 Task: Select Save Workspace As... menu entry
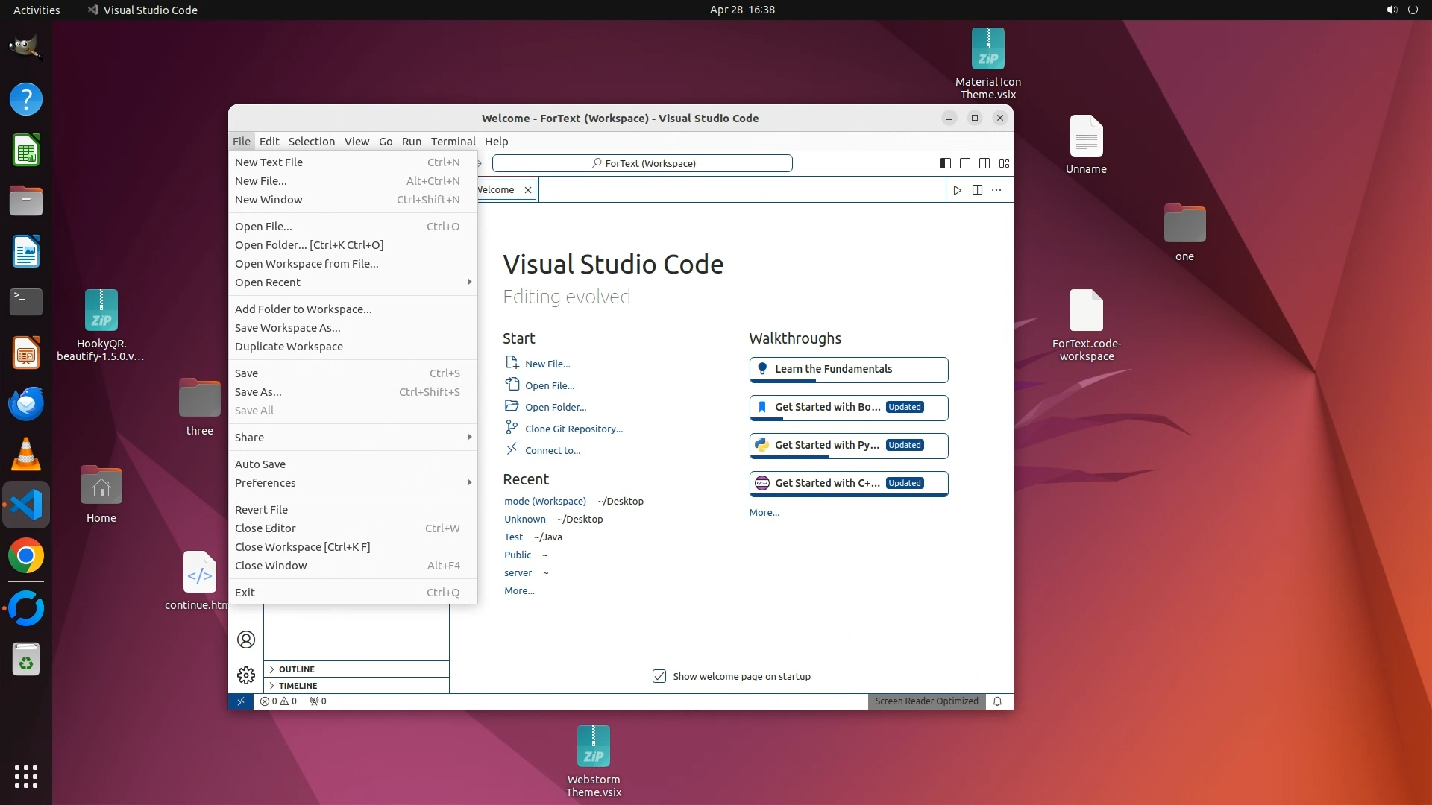click(x=288, y=328)
